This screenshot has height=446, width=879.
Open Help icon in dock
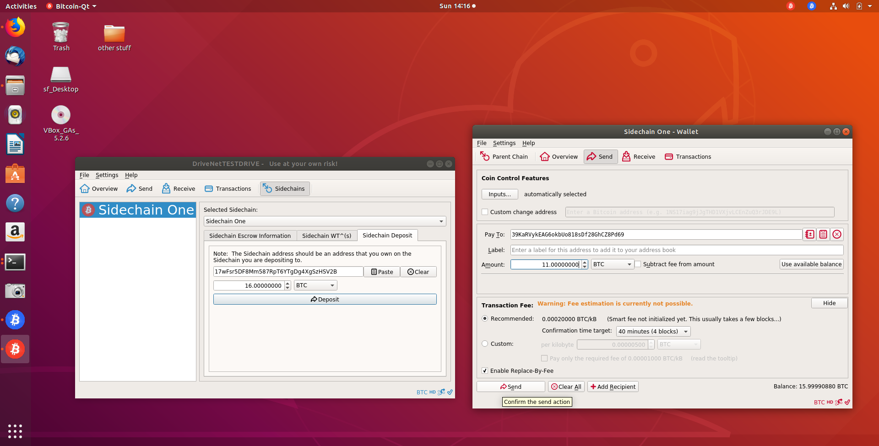click(15, 203)
